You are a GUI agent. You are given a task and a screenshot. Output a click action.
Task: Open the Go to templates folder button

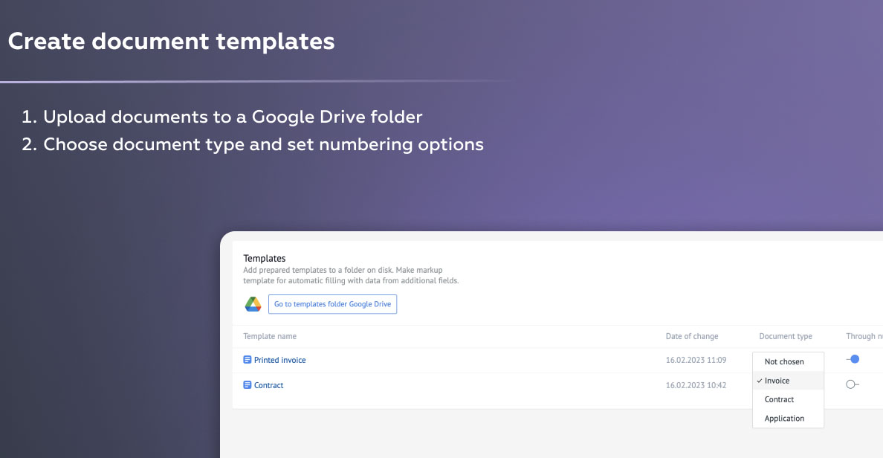(332, 304)
